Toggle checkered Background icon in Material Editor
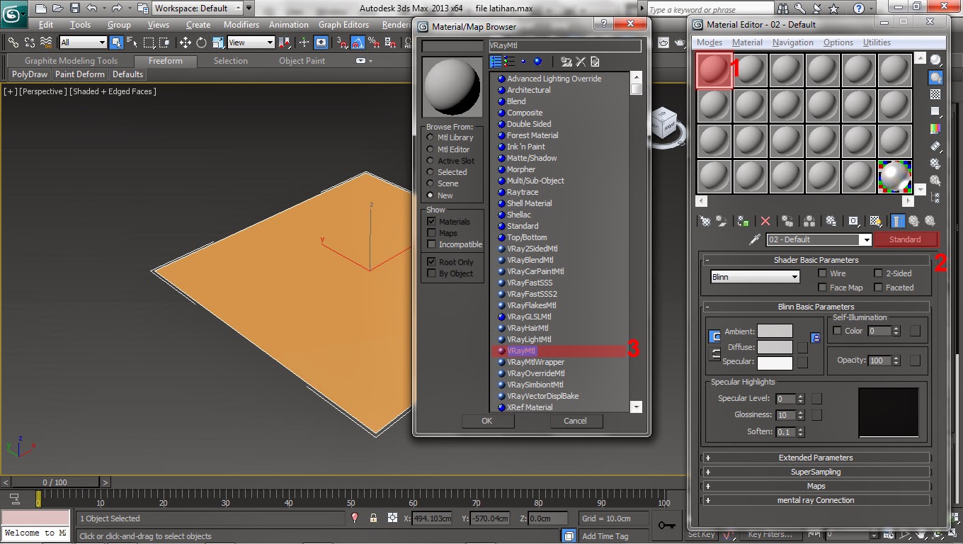The image size is (963, 544). pyautogui.click(x=936, y=94)
